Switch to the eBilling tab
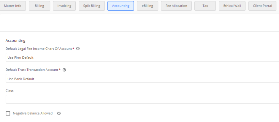 coord(148,6)
